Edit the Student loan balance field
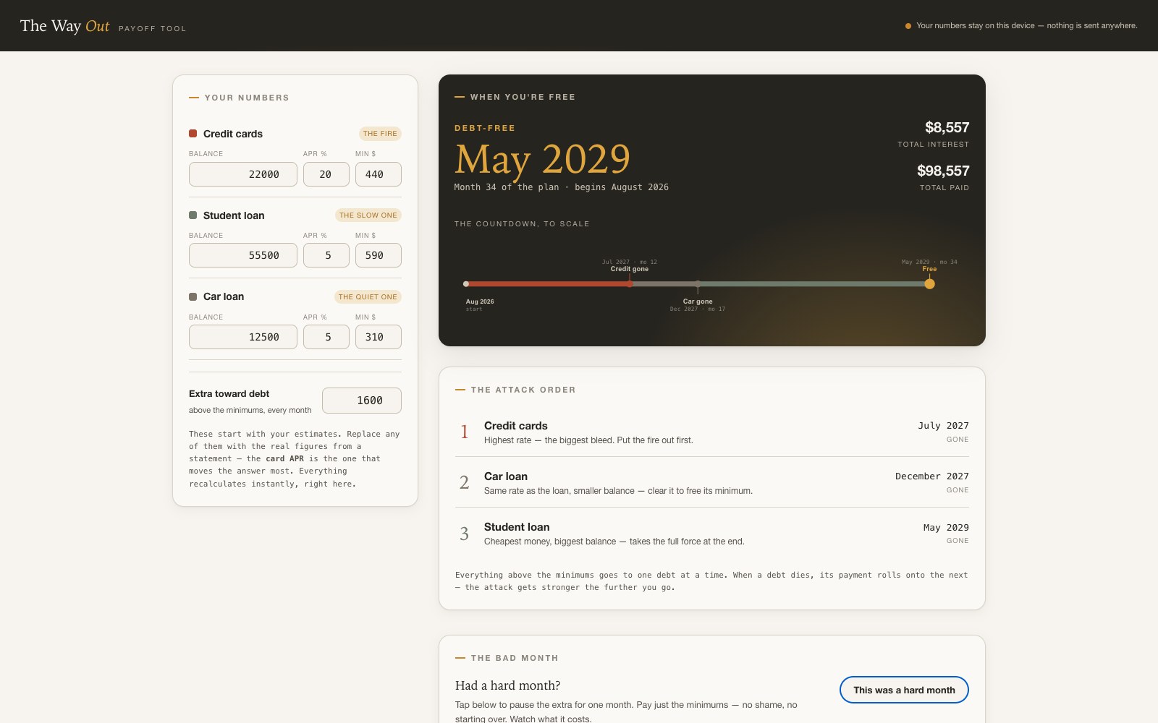The width and height of the screenshot is (1158, 723). [243, 255]
